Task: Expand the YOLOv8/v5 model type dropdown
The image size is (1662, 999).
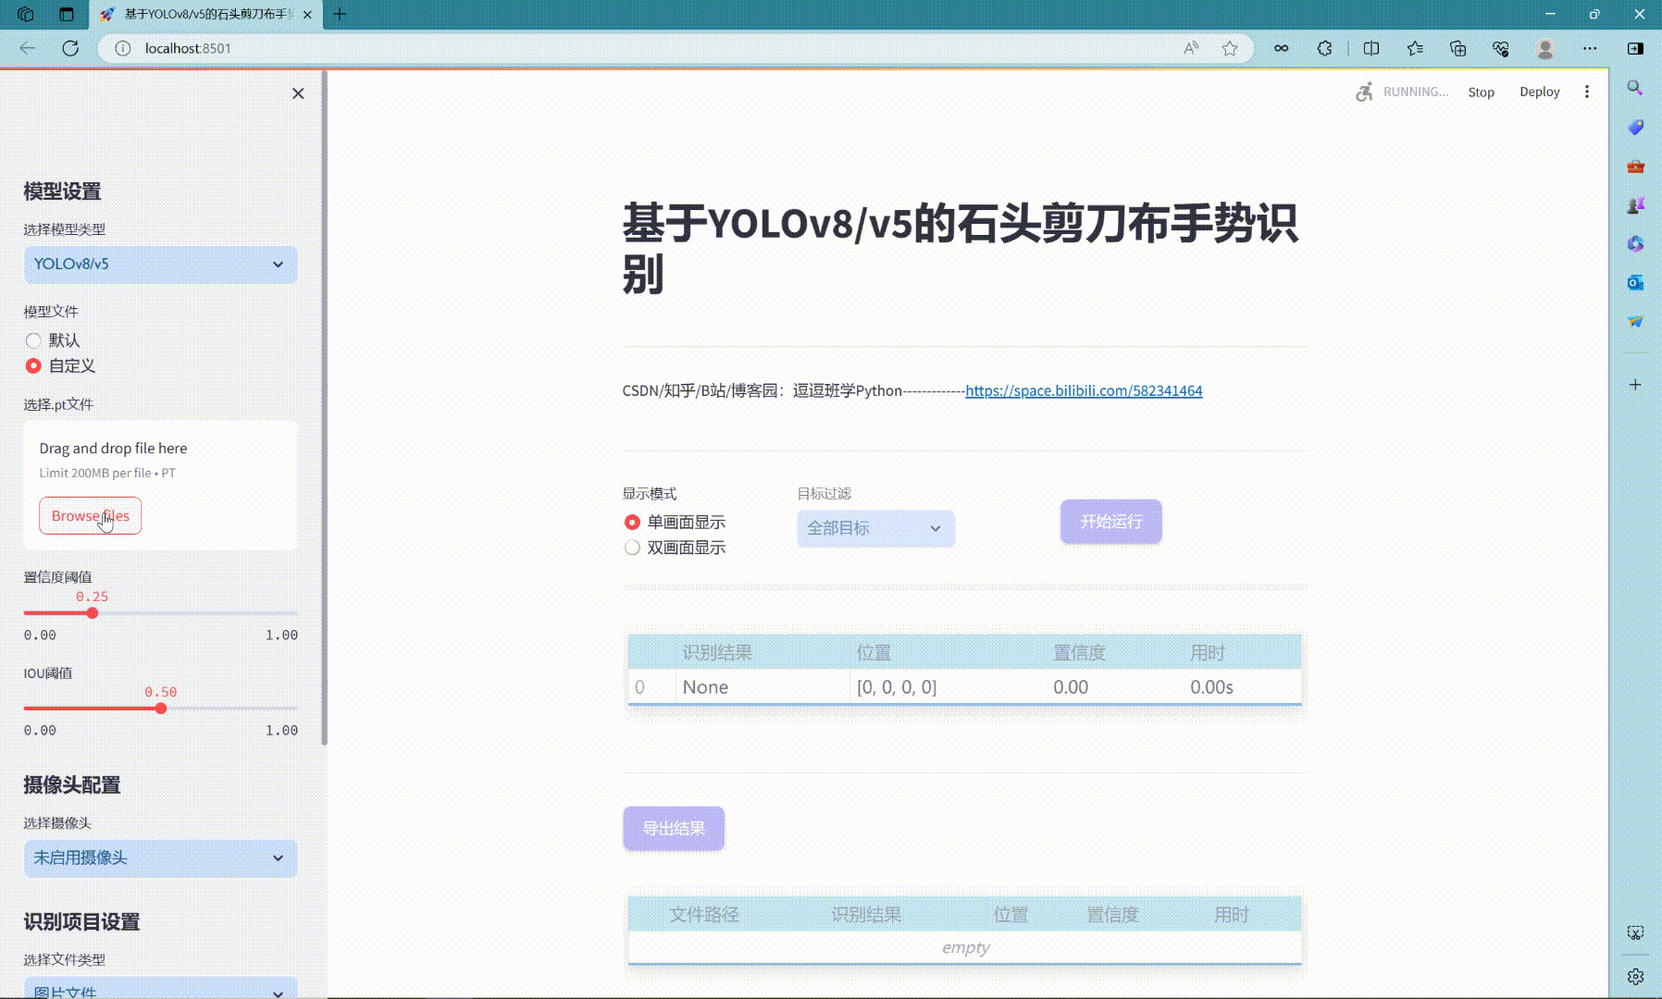Action: [x=160, y=265]
